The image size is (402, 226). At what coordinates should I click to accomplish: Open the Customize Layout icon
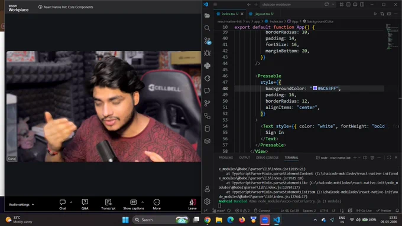(342, 4)
